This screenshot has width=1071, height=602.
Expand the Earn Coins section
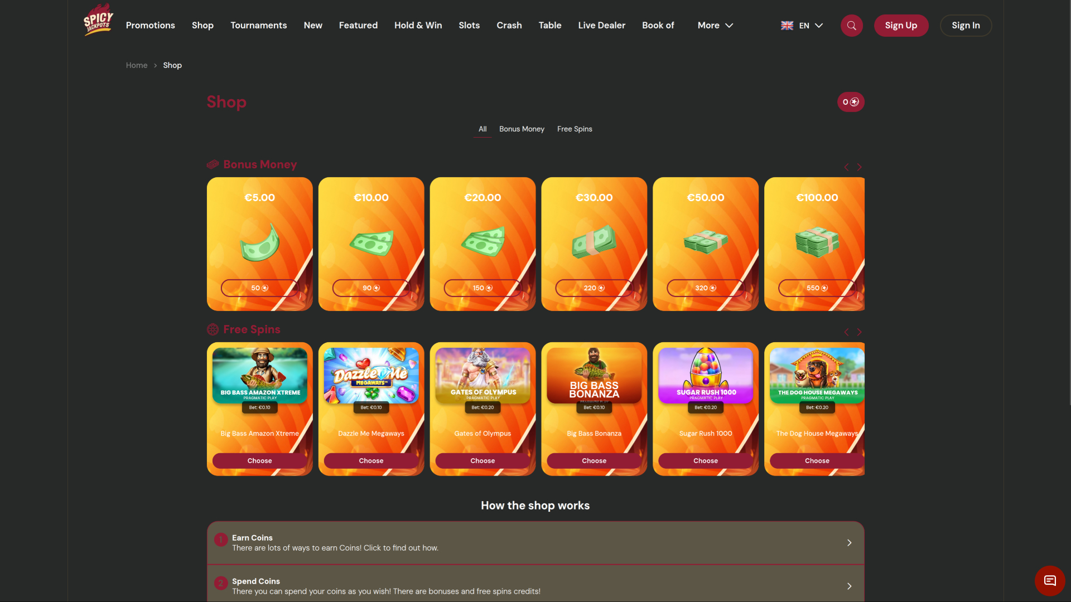click(535, 543)
